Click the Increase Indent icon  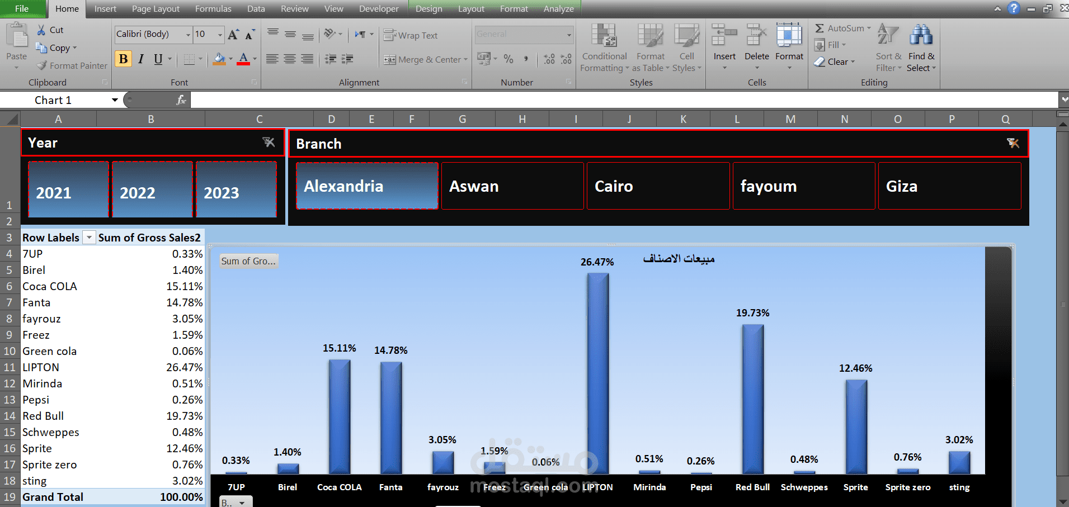[347, 59]
